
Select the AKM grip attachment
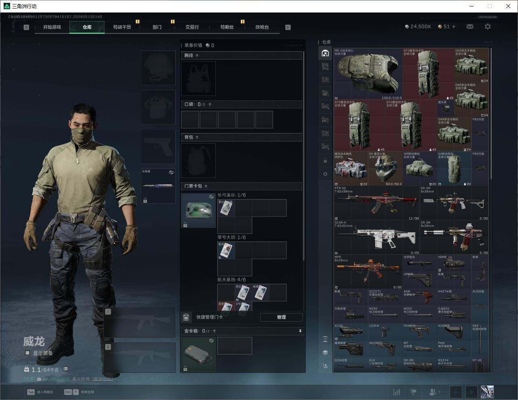[x=420, y=298]
